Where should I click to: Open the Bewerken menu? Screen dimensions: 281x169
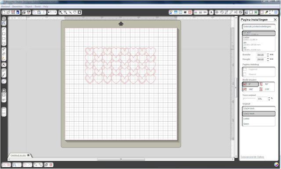tap(18, 7)
